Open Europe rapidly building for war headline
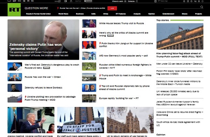The width and height of the screenshot is (210, 137). [x=119, y=98]
